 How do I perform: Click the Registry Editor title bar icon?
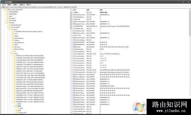[x=2, y=2]
